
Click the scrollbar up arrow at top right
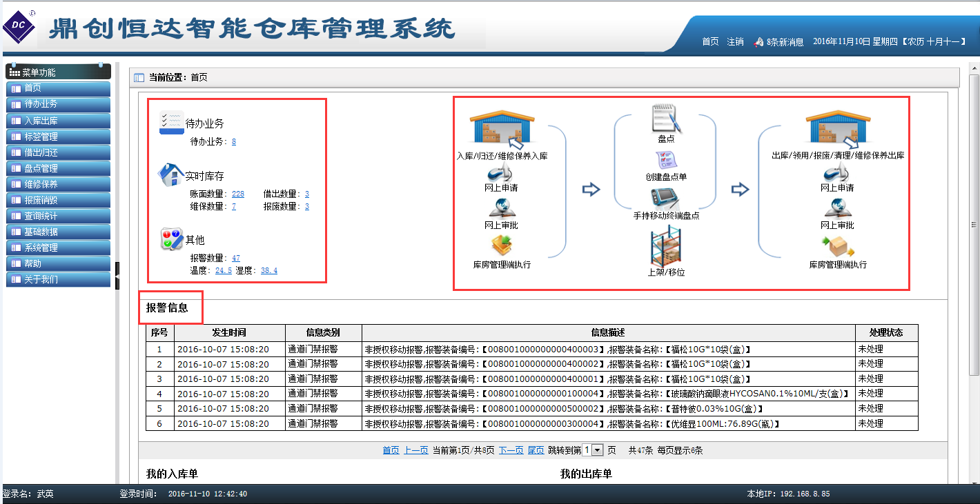(974, 68)
